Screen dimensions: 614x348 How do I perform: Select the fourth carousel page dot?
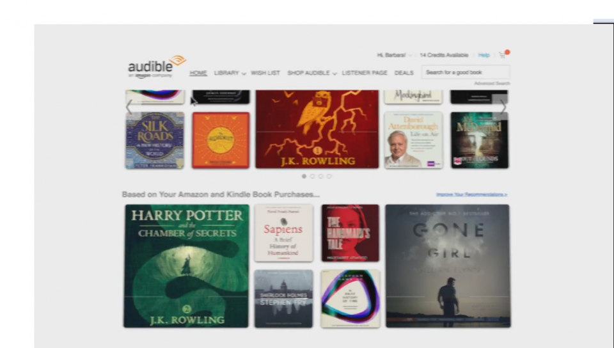point(329,176)
